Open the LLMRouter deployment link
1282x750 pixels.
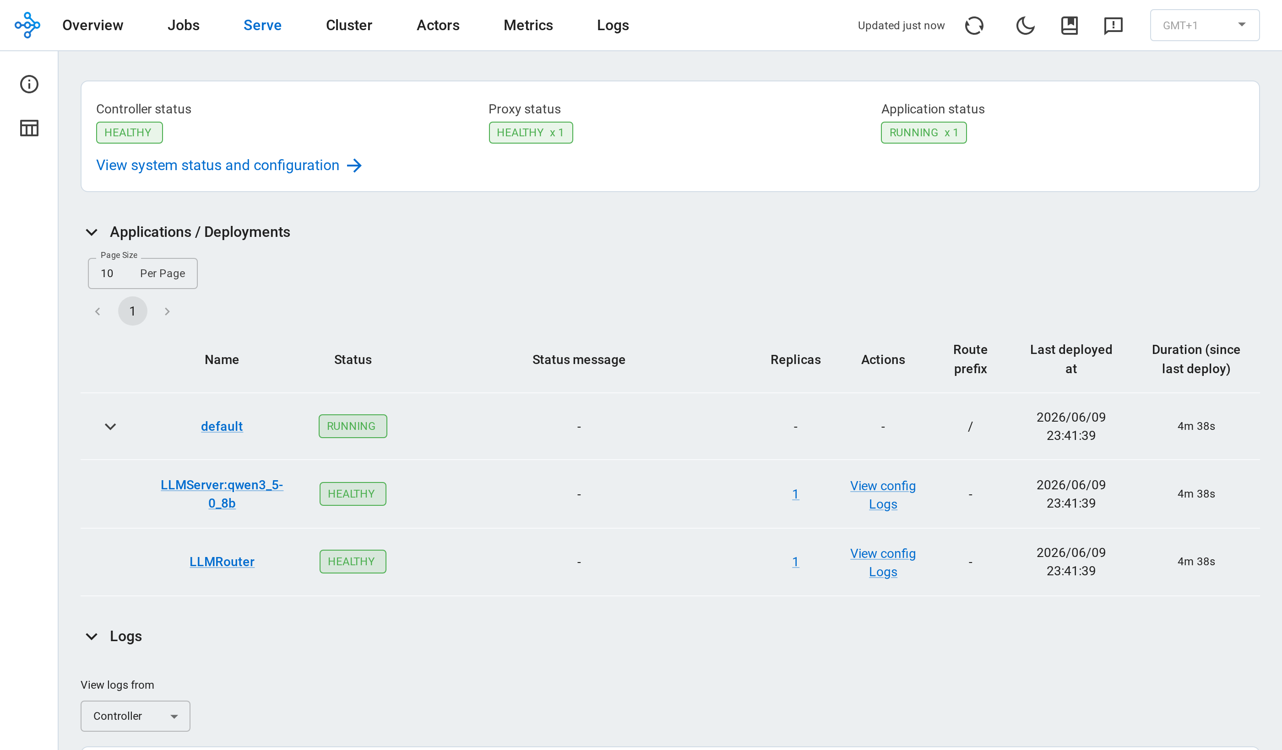[x=222, y=562]
